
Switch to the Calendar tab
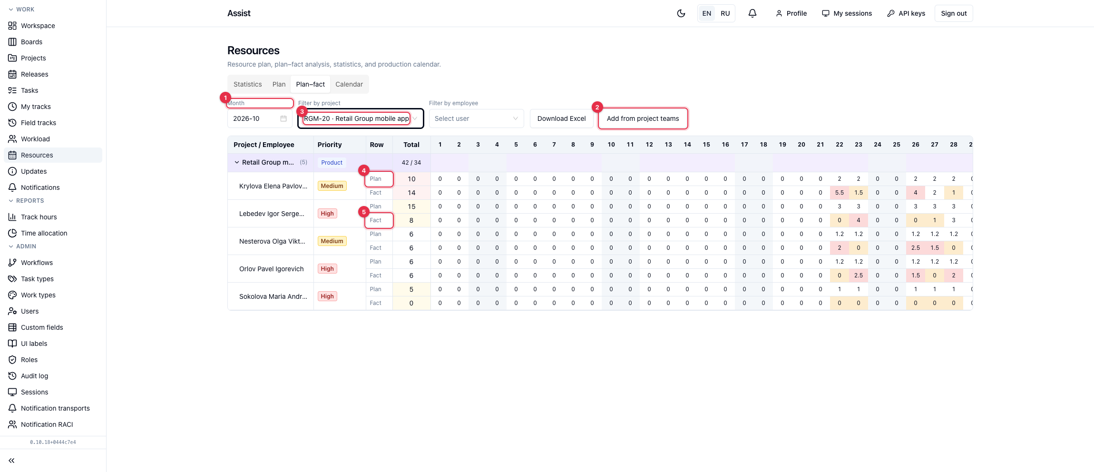[349, 84]
